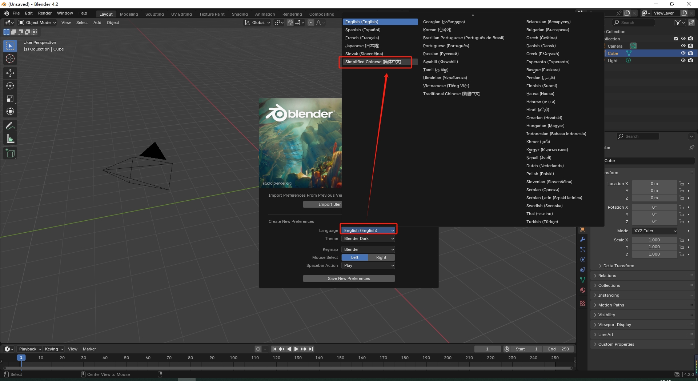Open the rotation Mode dropdown showing XYZ Euler
Image resolution: width=698 pixels, height=381 pixels.
pyautogui.click(x=654, y=231)
